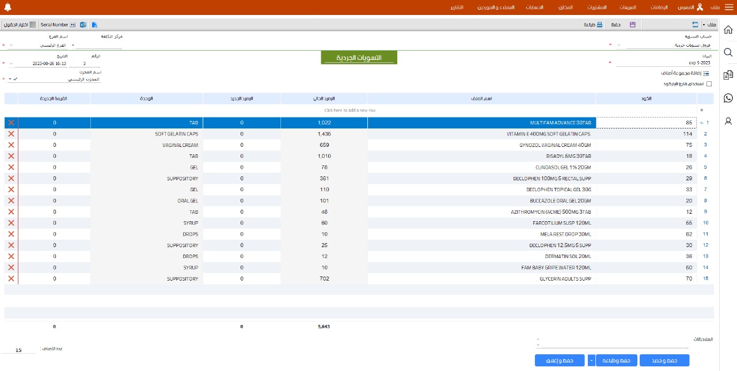Click the Excel export toolbar icon

tap(83, 25)
